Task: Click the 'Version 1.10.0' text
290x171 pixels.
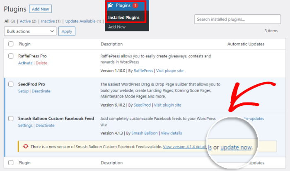Action: click(113, 71)
